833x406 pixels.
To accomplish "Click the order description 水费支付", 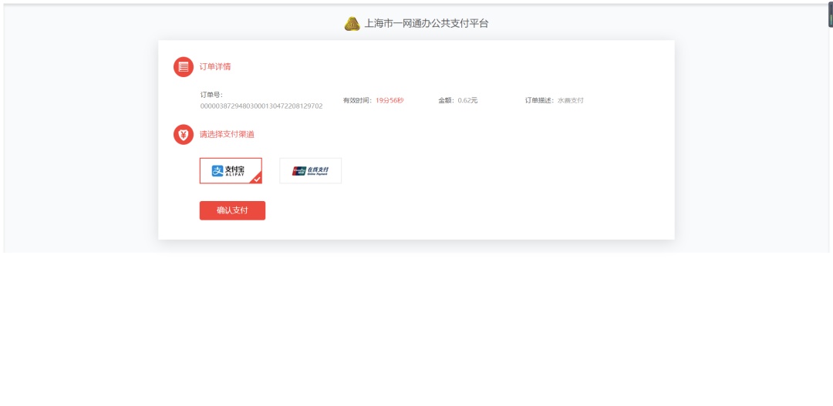I will point(570,100).
